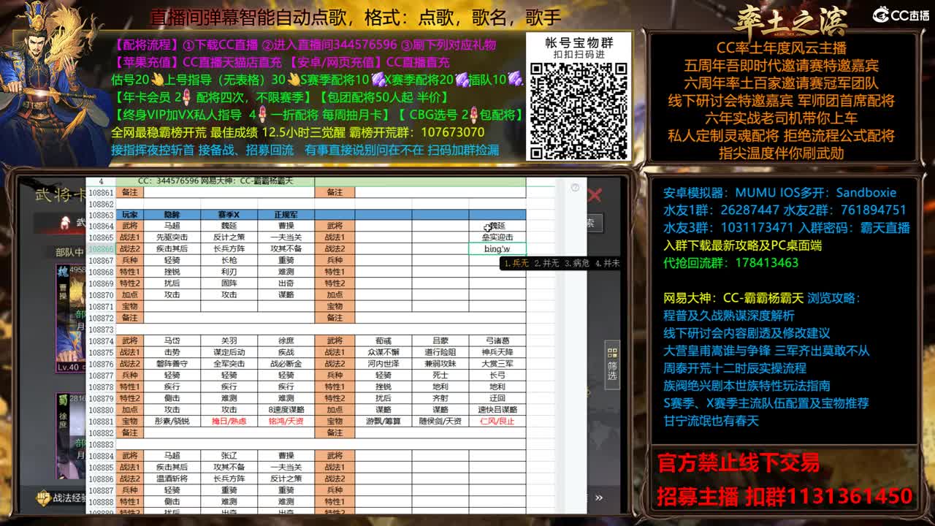Select cell 大赏三军

[497, 364]
